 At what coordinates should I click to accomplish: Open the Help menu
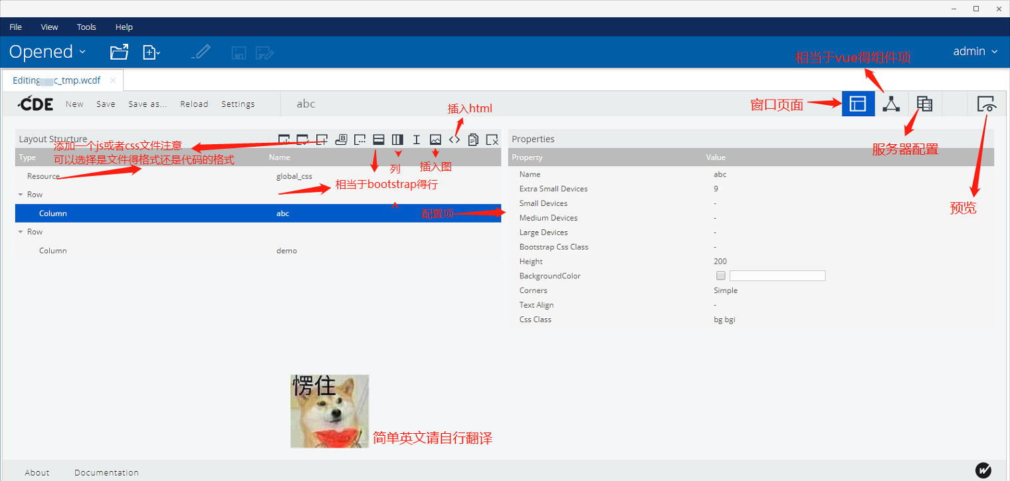pos(124,27)
